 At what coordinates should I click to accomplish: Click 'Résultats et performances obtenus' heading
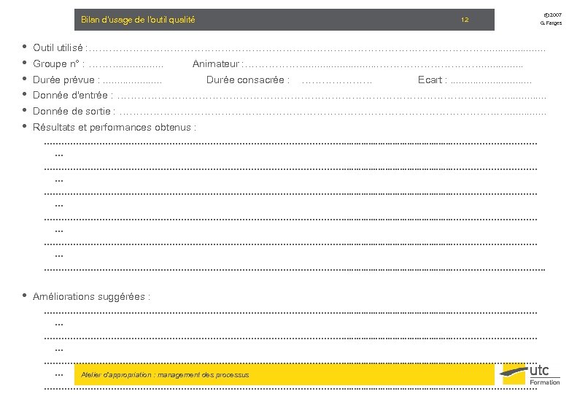(115, 128)
